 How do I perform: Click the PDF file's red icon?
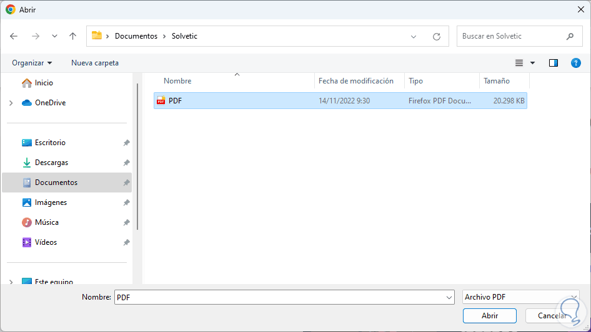(x=161, y=100)
